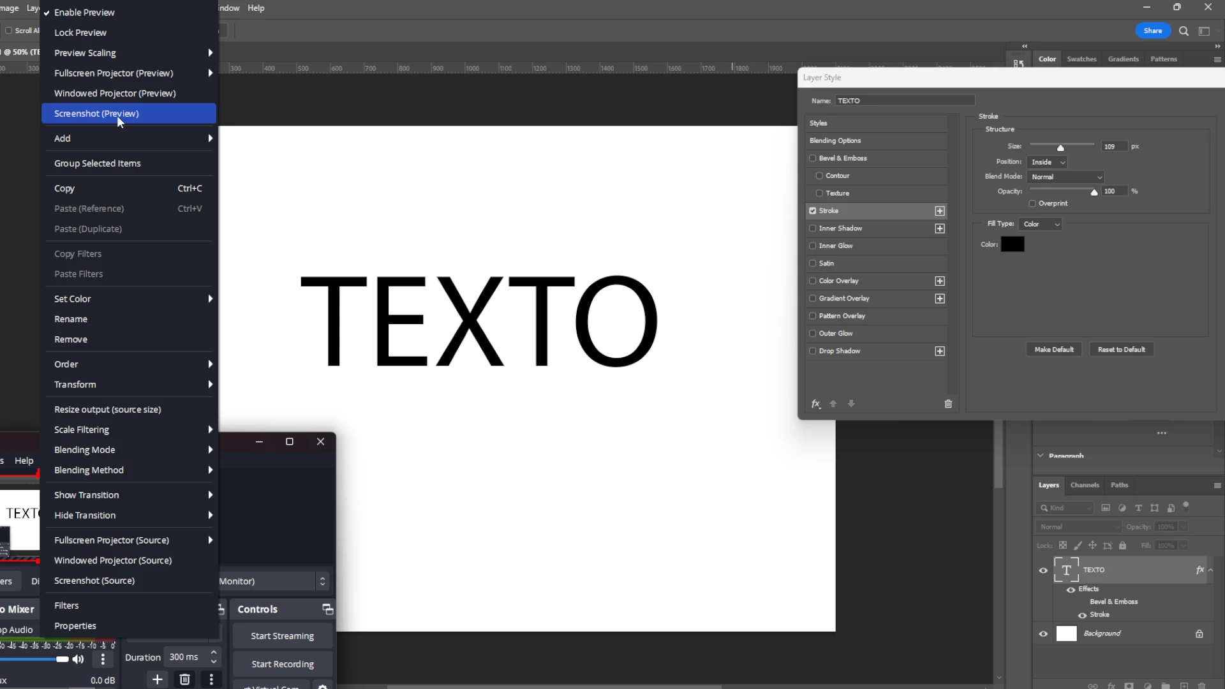Viewport: 1225px width, 689px height.
Task: Click lock all padlock icon in Layers panel
Action: click(1123, 545)
